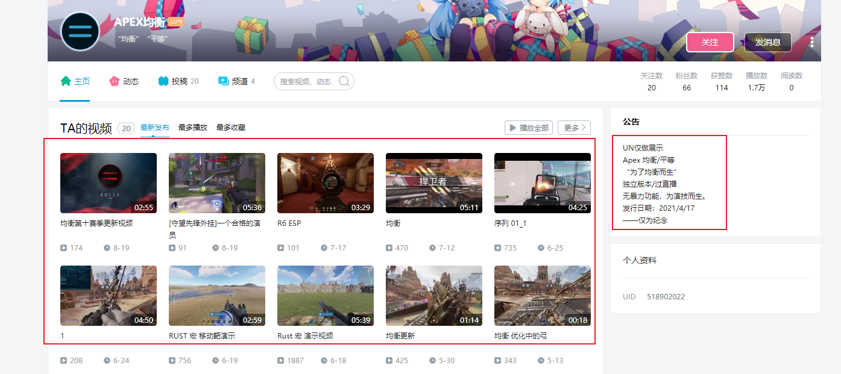Click title 均衡 优化中的弓
841x374 pixels.
520,335
